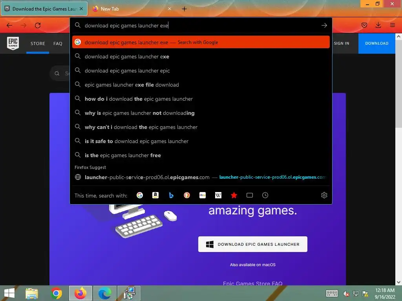
Task: Open File Explorer from the taskbar
Action: (32, 293)
